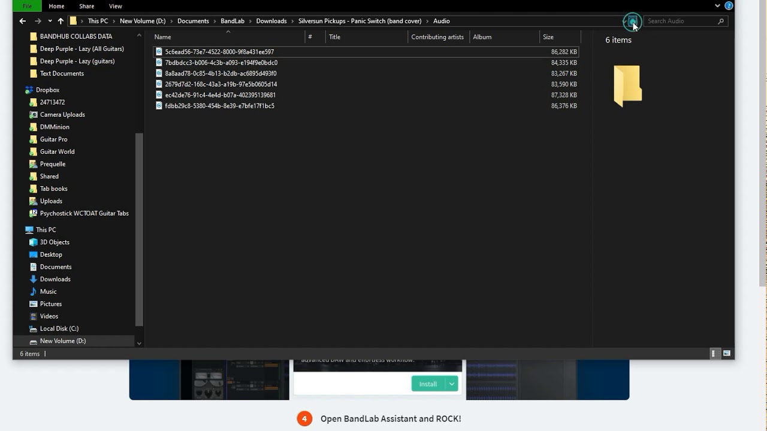
Task: Select file 2679d7d2-168c-43a3-a19b-97e5b0605d14
Action: pos(366,84)
